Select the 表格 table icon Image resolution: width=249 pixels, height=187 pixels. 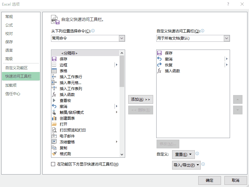coord(54,71)
